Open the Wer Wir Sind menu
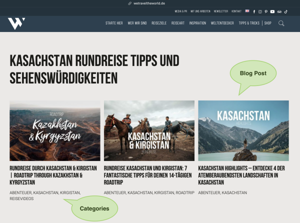300x223 pixels. coord(137,23)
